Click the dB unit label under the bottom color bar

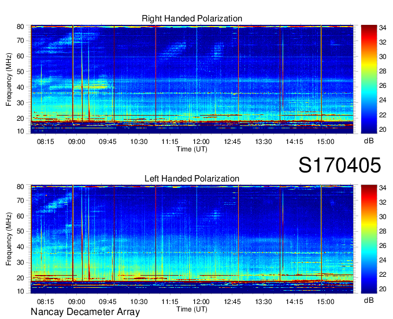pyautogui.click(x=369, y=300)
